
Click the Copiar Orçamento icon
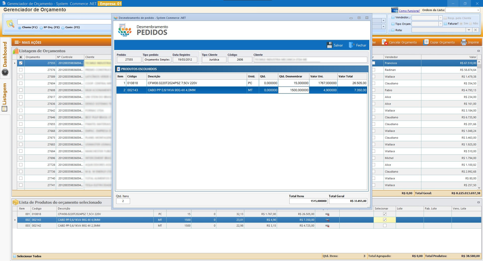(x=426, y=42)
